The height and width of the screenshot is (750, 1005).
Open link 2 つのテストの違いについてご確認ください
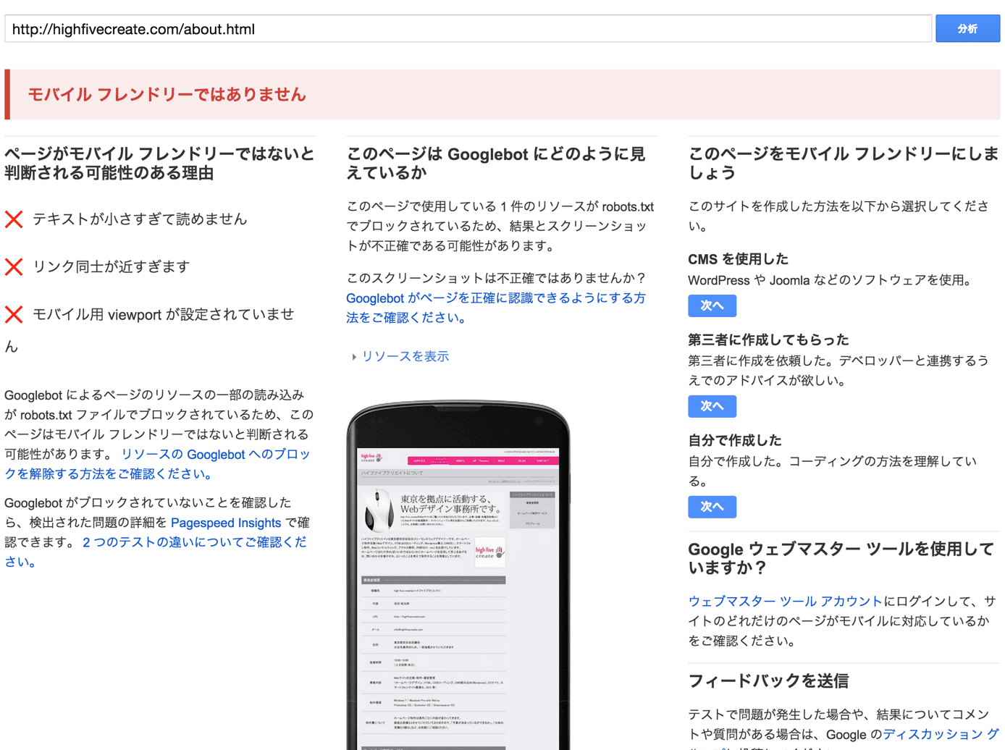tap(156, 552)
